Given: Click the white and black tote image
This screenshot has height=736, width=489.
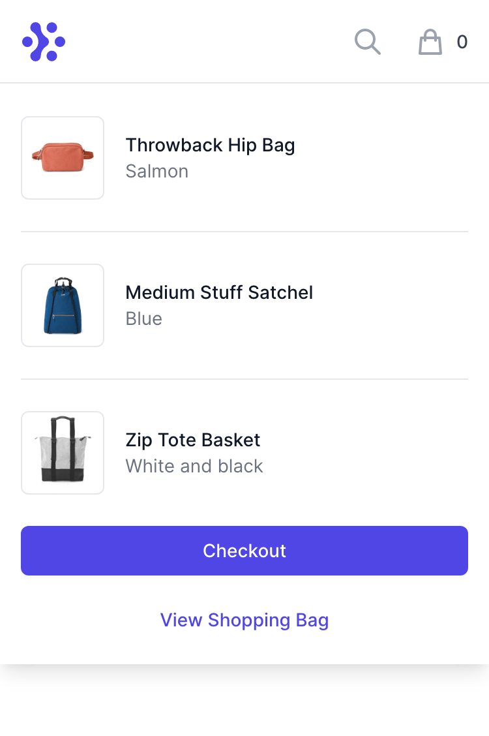Looking at the screenshot, I should [63, 449].
